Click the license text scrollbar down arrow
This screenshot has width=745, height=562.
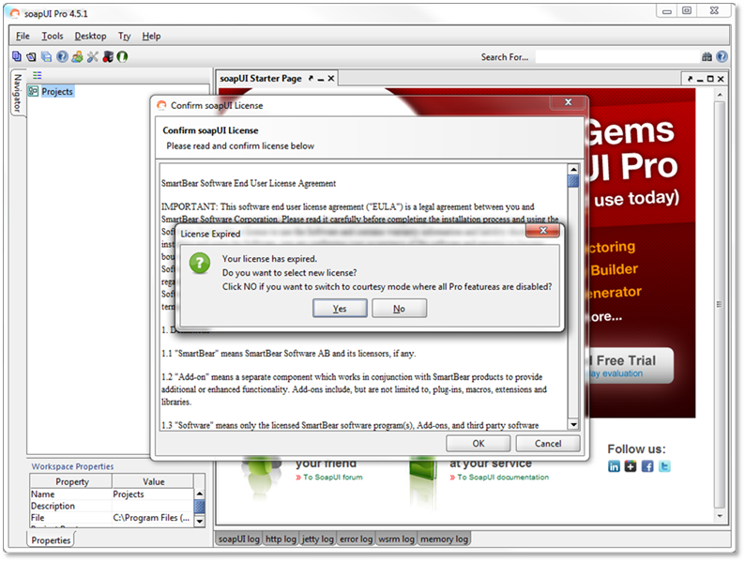573,423
